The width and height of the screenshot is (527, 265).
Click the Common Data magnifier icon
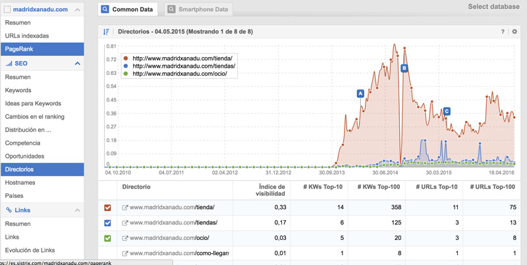coord(105,9)
